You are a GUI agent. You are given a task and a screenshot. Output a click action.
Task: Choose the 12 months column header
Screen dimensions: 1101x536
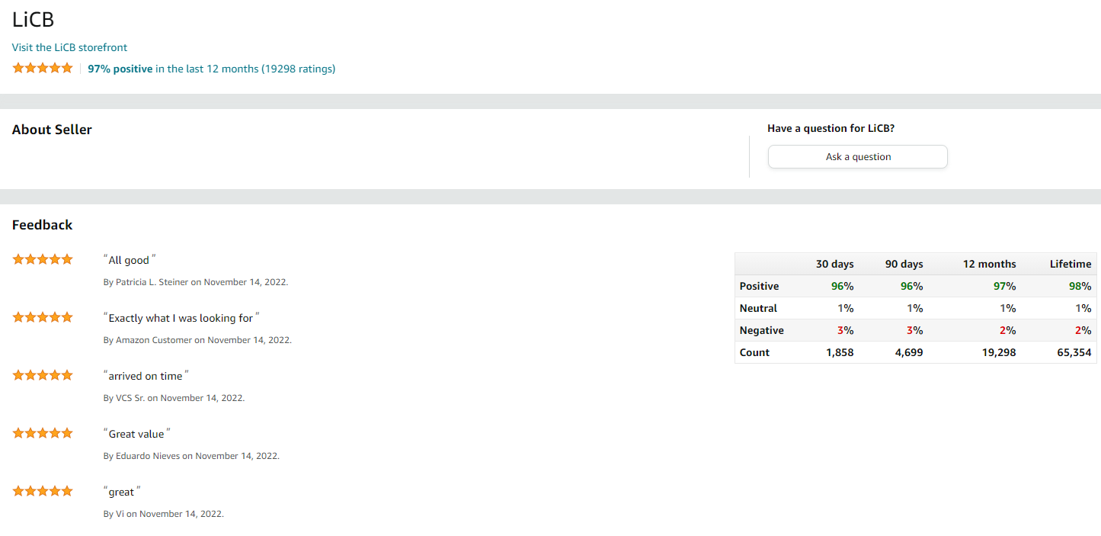click(x=989, y=264)
